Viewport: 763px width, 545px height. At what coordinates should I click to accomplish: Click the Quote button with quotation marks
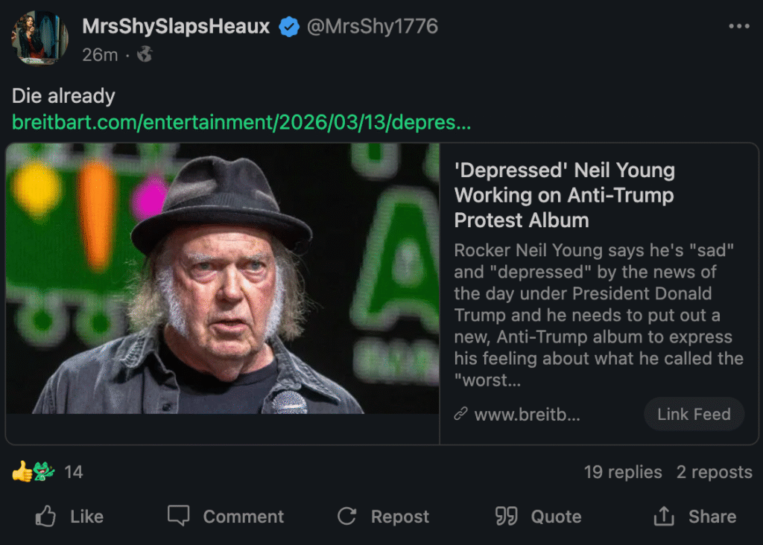(x=538, y=517)
